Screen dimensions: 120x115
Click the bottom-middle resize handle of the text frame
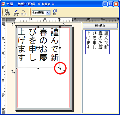point(38,69)
